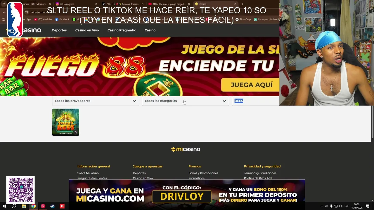Open the Windows notification center icon
Screen dimensions: 374x210
coord(368,206)
